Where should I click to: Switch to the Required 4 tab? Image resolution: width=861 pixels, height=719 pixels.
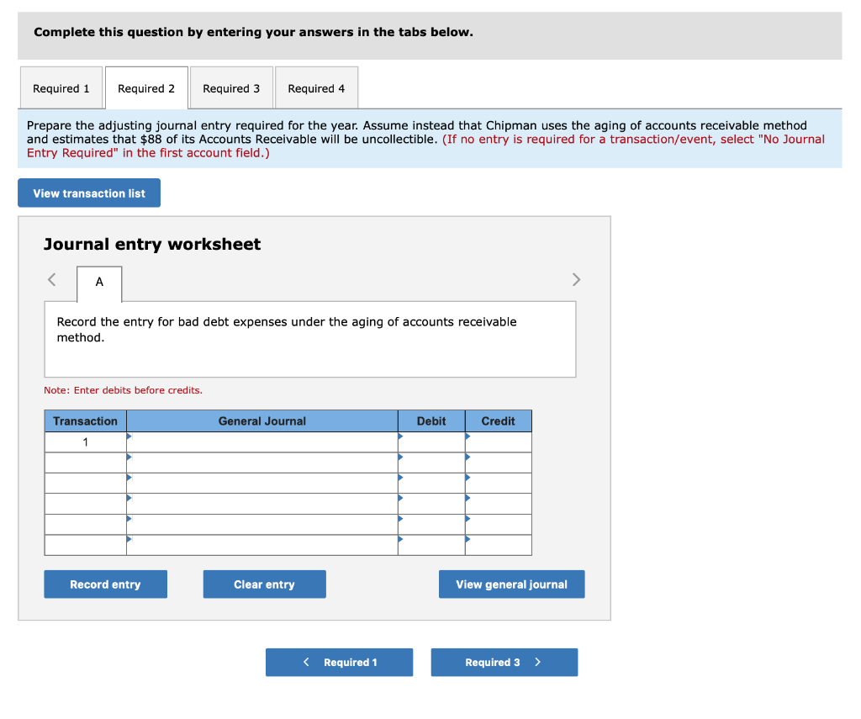(x=316, y=87)
